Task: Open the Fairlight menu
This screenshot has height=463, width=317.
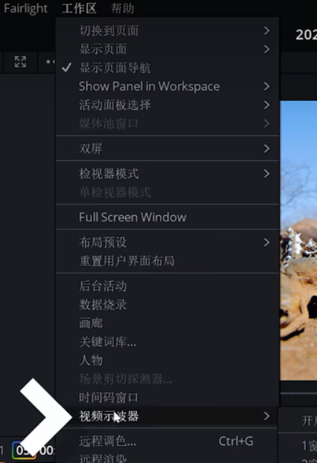Action: 26,8
